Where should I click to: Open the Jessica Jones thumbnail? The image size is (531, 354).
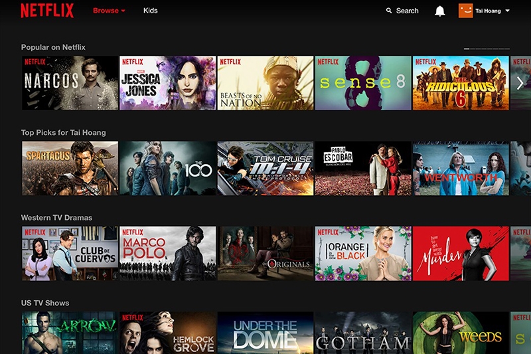[168, 83]
